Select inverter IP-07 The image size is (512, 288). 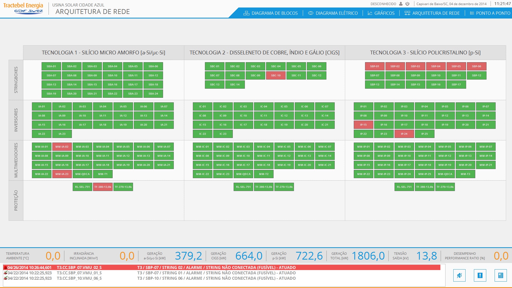point(486,107)
